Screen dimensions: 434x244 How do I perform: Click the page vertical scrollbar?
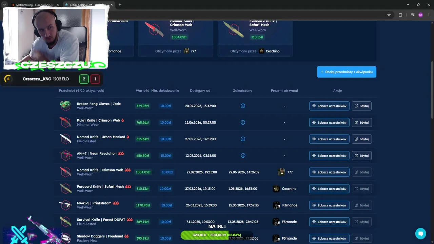point(432,90)
